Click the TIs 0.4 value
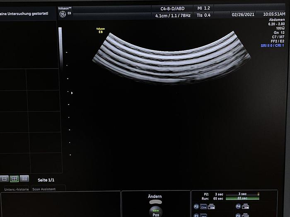290x217 pixels. pos(203,15)
